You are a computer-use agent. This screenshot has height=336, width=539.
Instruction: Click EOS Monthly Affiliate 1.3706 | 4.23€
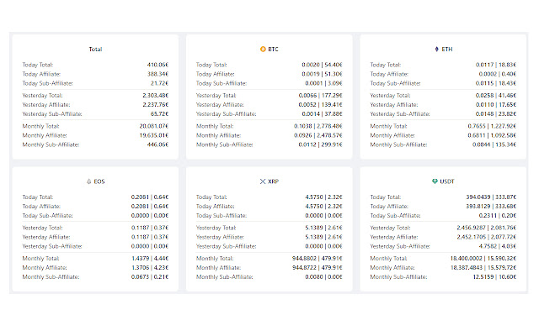[150, 268]
